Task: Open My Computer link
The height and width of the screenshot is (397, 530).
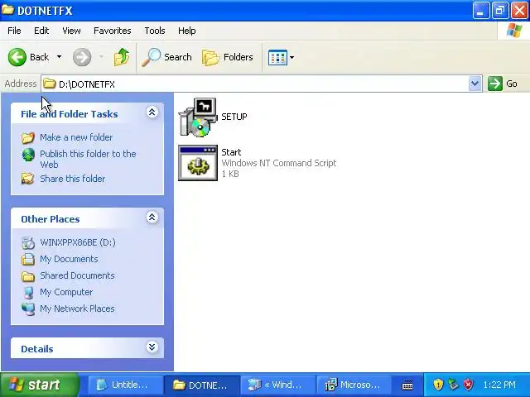Action: click(66, 292)
